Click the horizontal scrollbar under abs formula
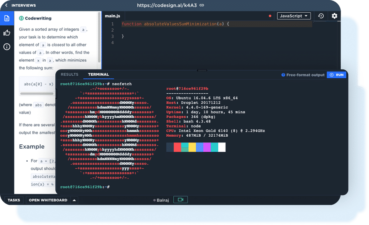 pyautogui.click(x=37, y=94)
